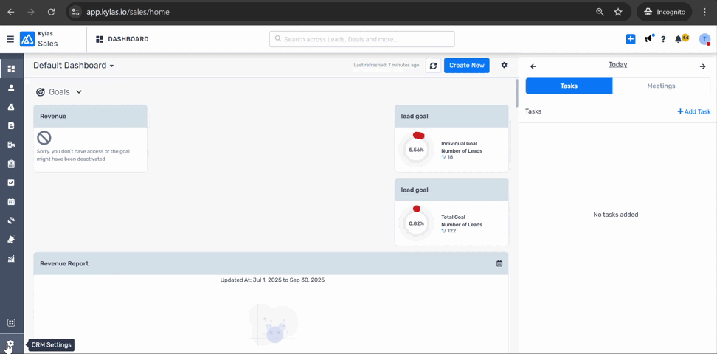Open notifications bell with 44 badge
717x354 pixels.
coord(680,39)
